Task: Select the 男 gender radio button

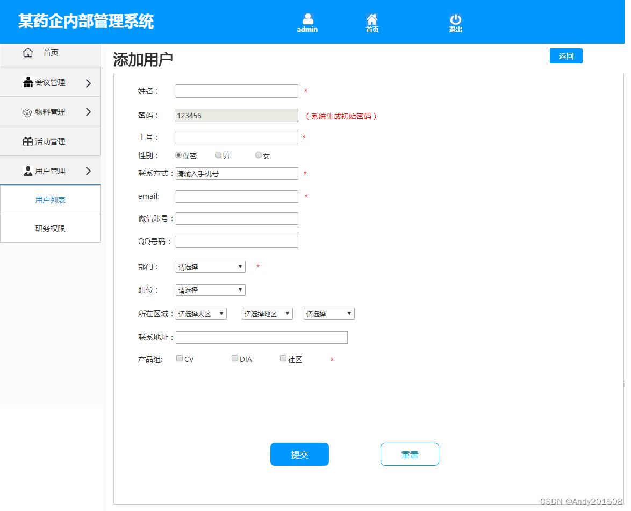Action: [x=218, y=155]
